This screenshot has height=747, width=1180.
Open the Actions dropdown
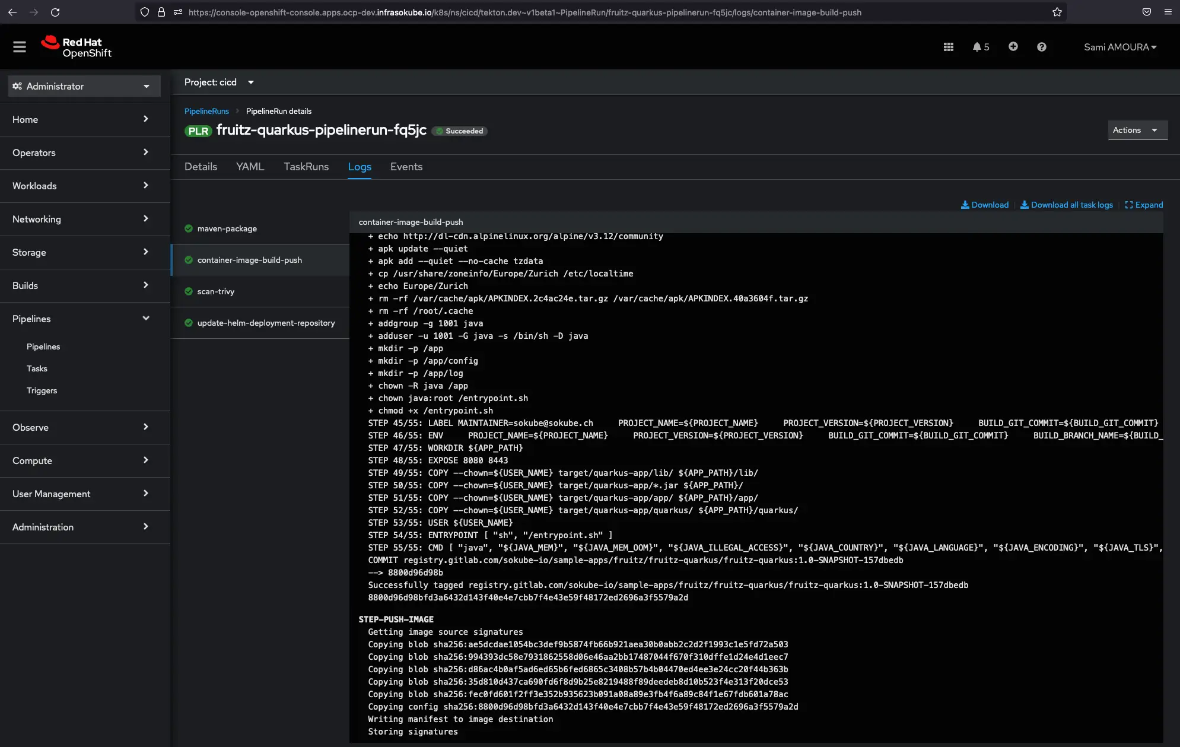(x=1137, y=130)
